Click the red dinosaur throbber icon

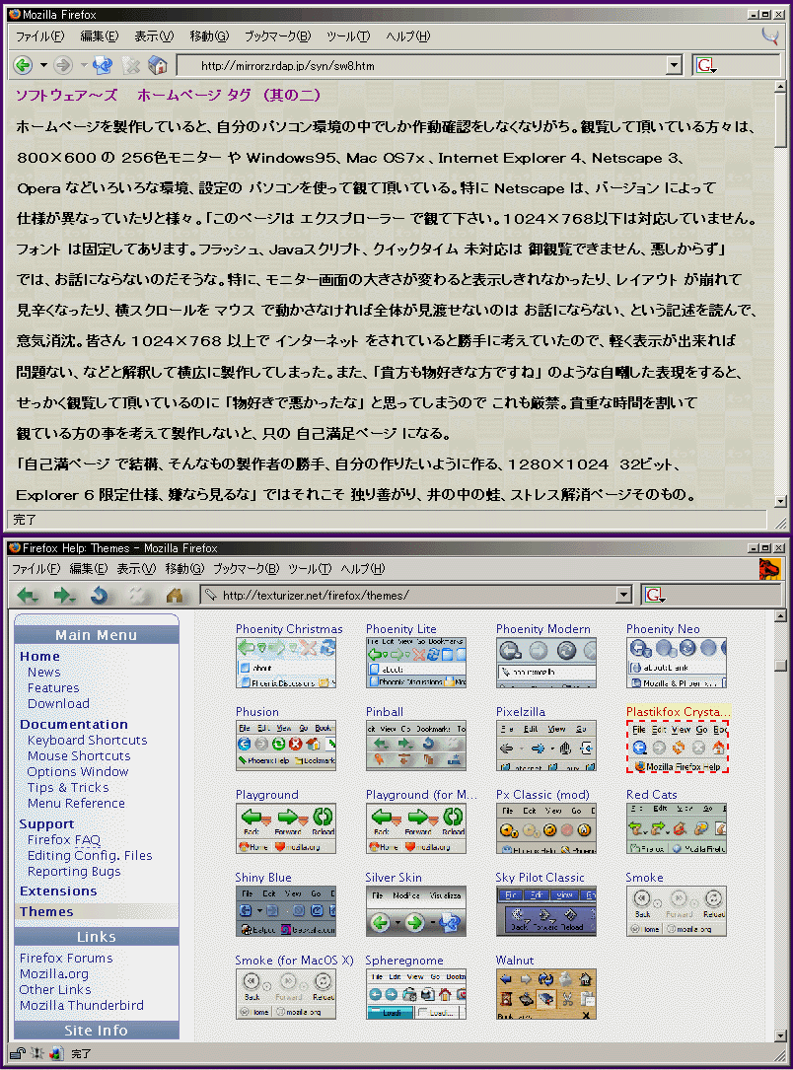tap(769, 569)
